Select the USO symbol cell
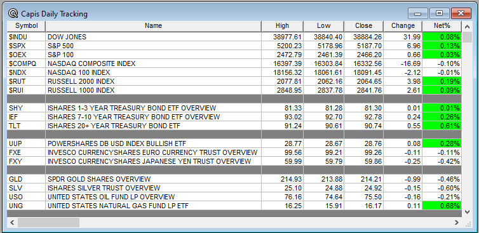Screen dimensions: 479x233 [x=26, y=196]
